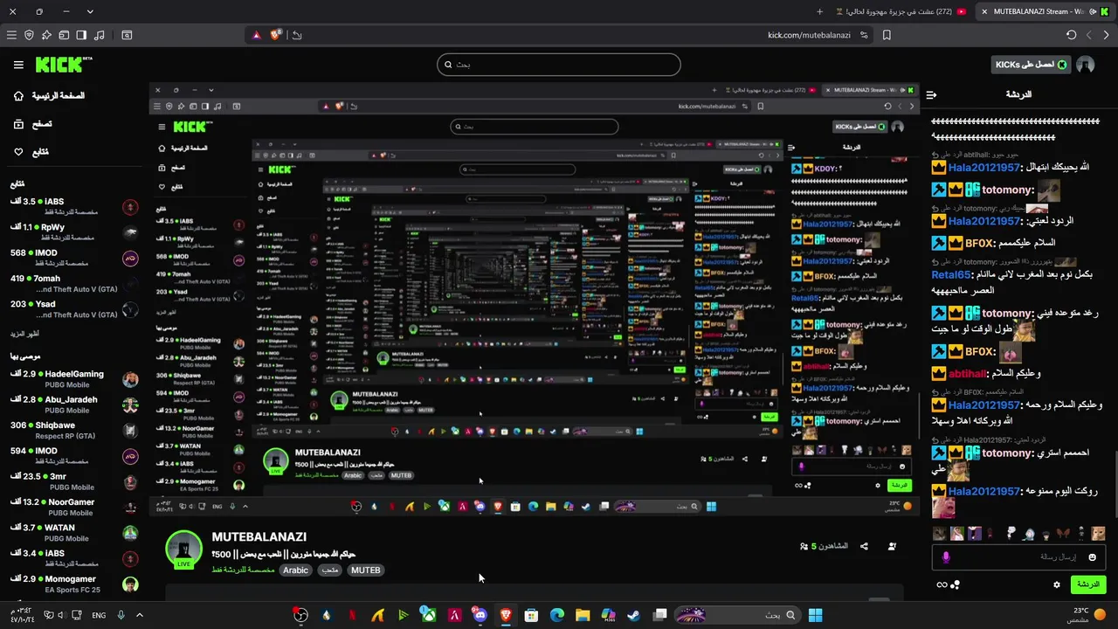Click the browser address bar URL

(809, 35)
